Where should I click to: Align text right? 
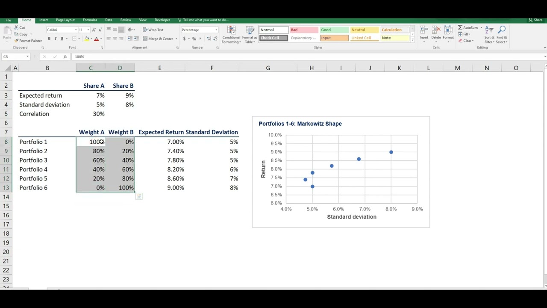[121, 39]
